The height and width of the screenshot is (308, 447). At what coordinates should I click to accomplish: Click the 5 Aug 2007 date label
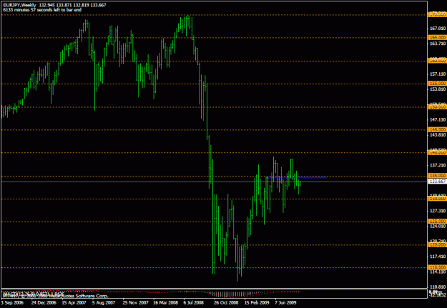pos(104,302)
